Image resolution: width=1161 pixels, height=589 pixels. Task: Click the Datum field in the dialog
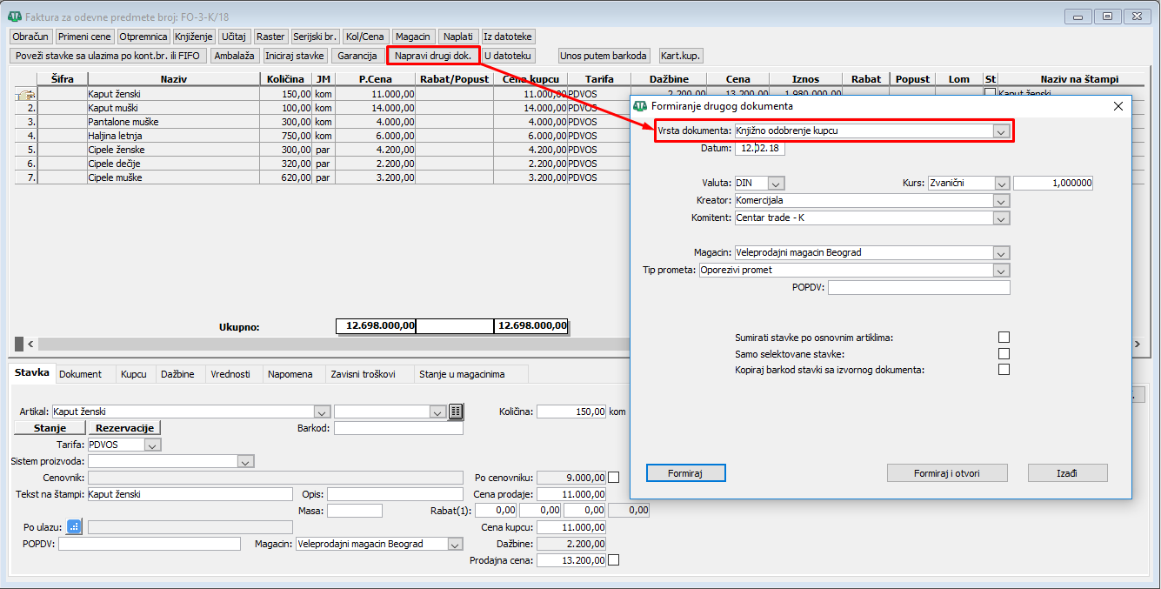[759, 149]
